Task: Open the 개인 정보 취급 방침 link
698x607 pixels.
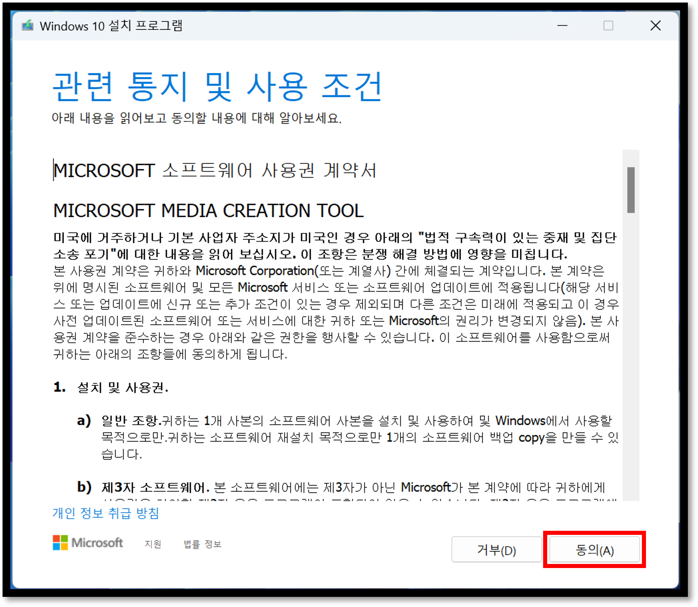Action: (x=105, y=514)
